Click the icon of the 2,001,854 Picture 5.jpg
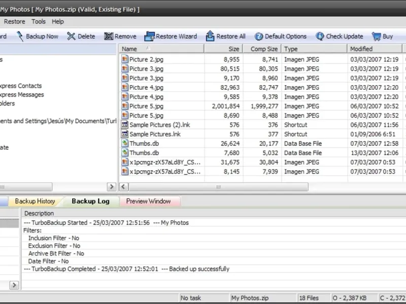 pyautogui.click(x=125, y=106)
